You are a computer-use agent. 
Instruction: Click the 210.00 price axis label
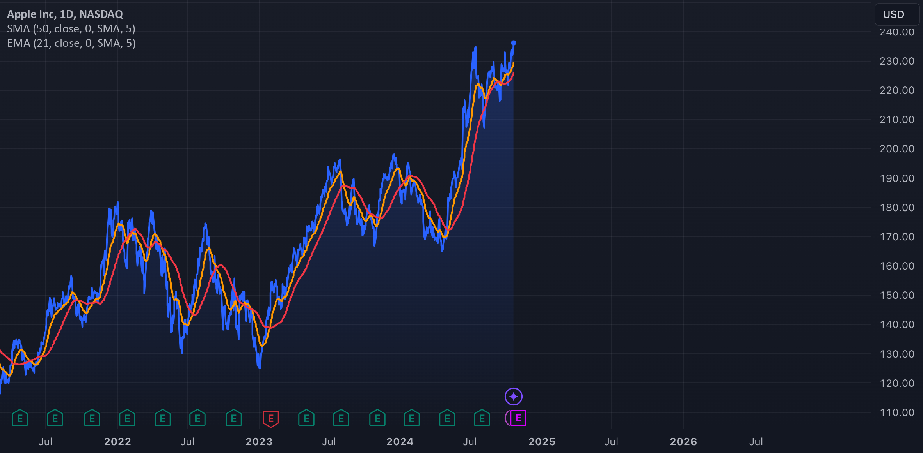click(897, 120)
